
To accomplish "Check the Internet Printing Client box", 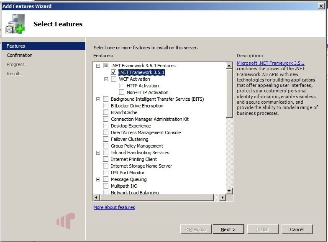I will pos(105,159).
